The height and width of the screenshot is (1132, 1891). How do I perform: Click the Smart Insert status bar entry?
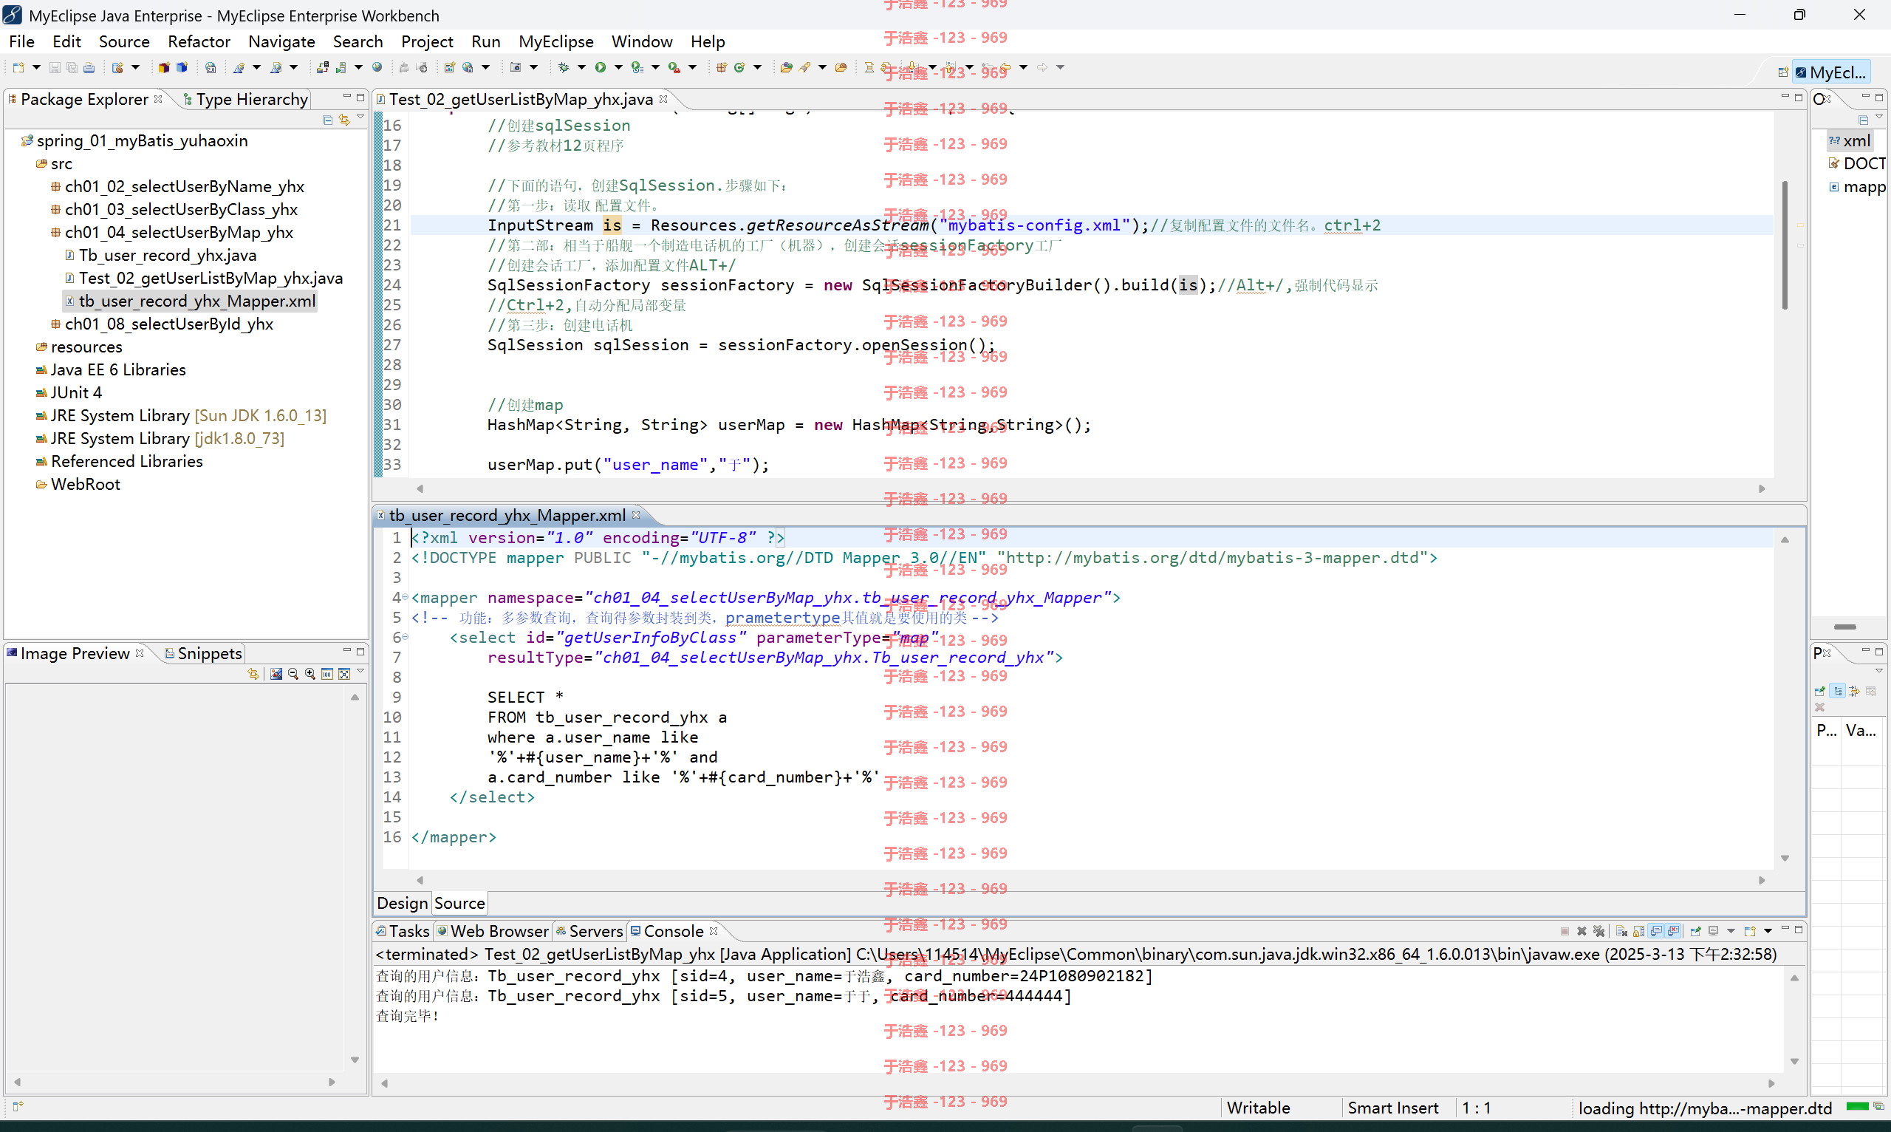1392,1108
